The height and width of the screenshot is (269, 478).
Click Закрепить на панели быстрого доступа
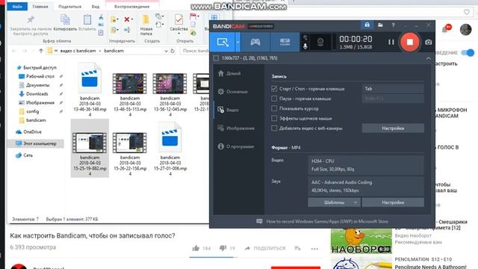point(31,25)
